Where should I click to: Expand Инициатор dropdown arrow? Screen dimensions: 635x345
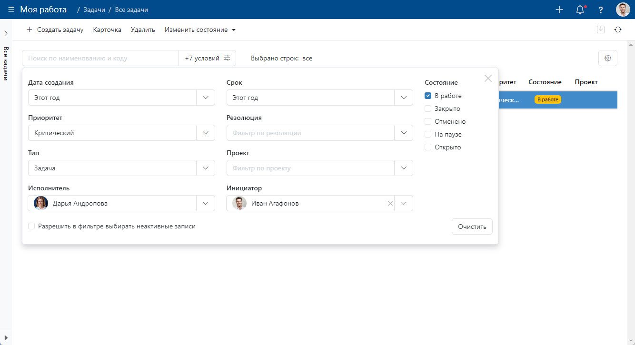(x=404, y=203)
